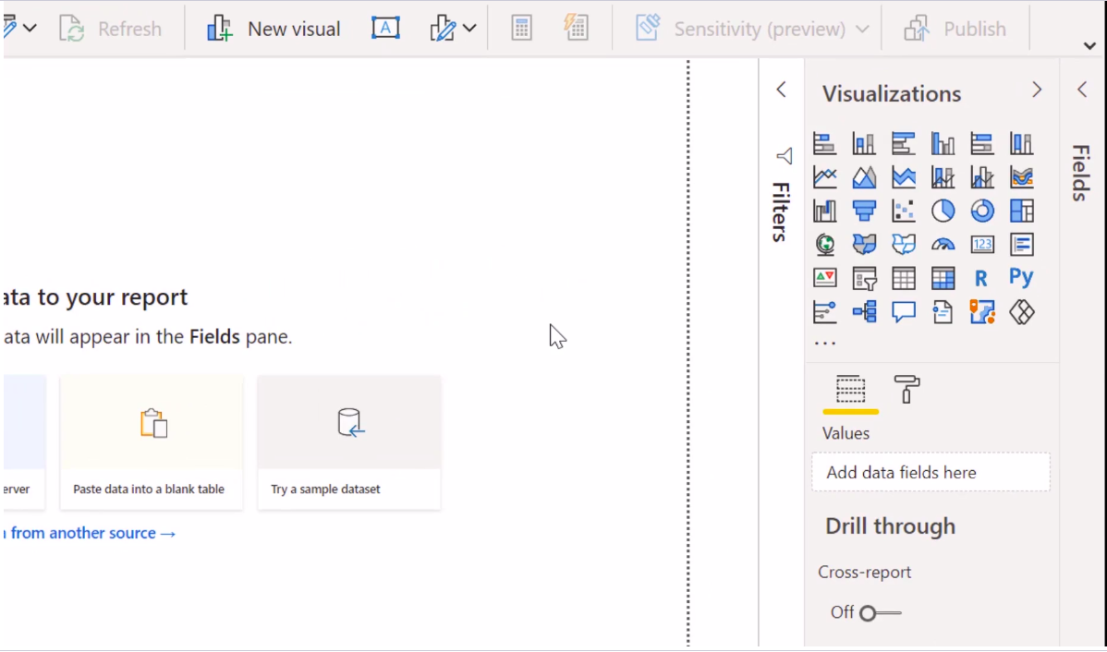Screen dimensions: 1107x652
Task: Add a Line and stacked column chart
Action: pyautogui.click(x=943, y=177)
